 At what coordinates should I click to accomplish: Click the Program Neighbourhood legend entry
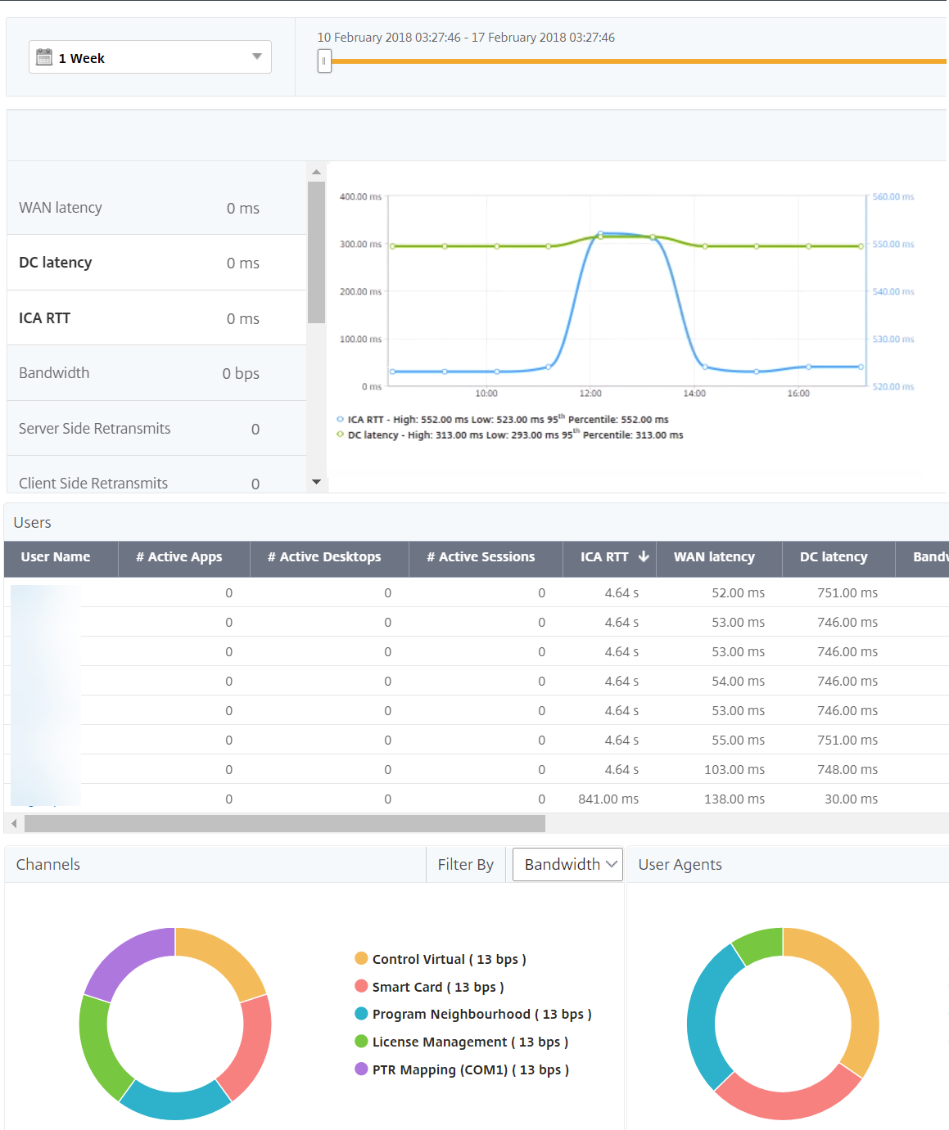pyautogui.click(x=473, y=1014)
